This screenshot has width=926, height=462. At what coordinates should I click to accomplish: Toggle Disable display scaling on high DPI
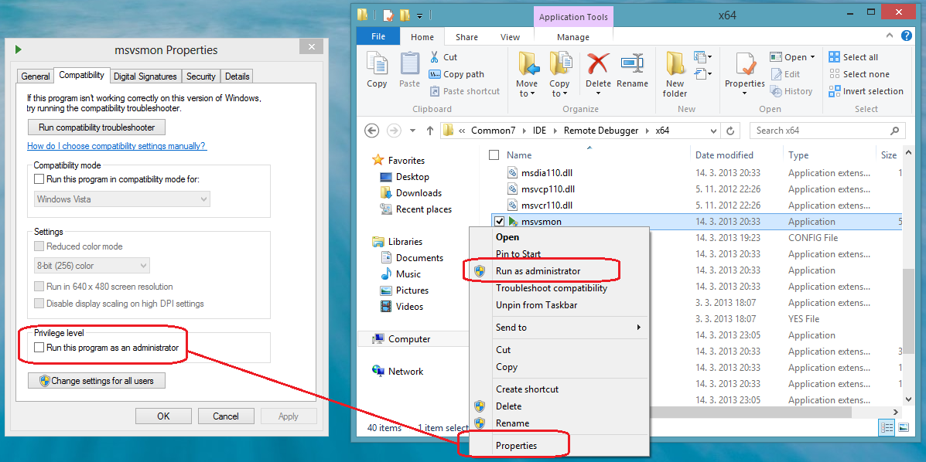coord(39,304)
